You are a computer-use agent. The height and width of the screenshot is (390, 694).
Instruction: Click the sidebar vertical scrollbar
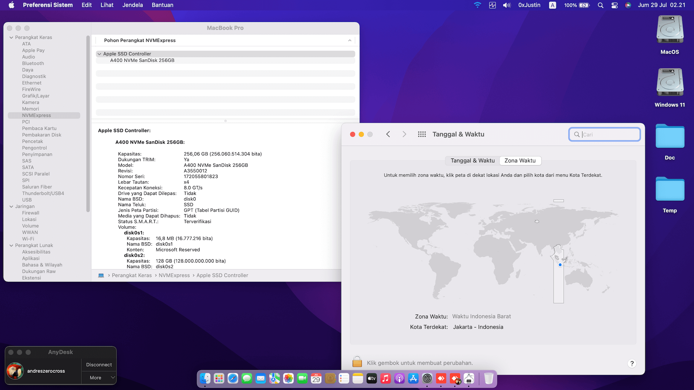click(x=88, y=124)
